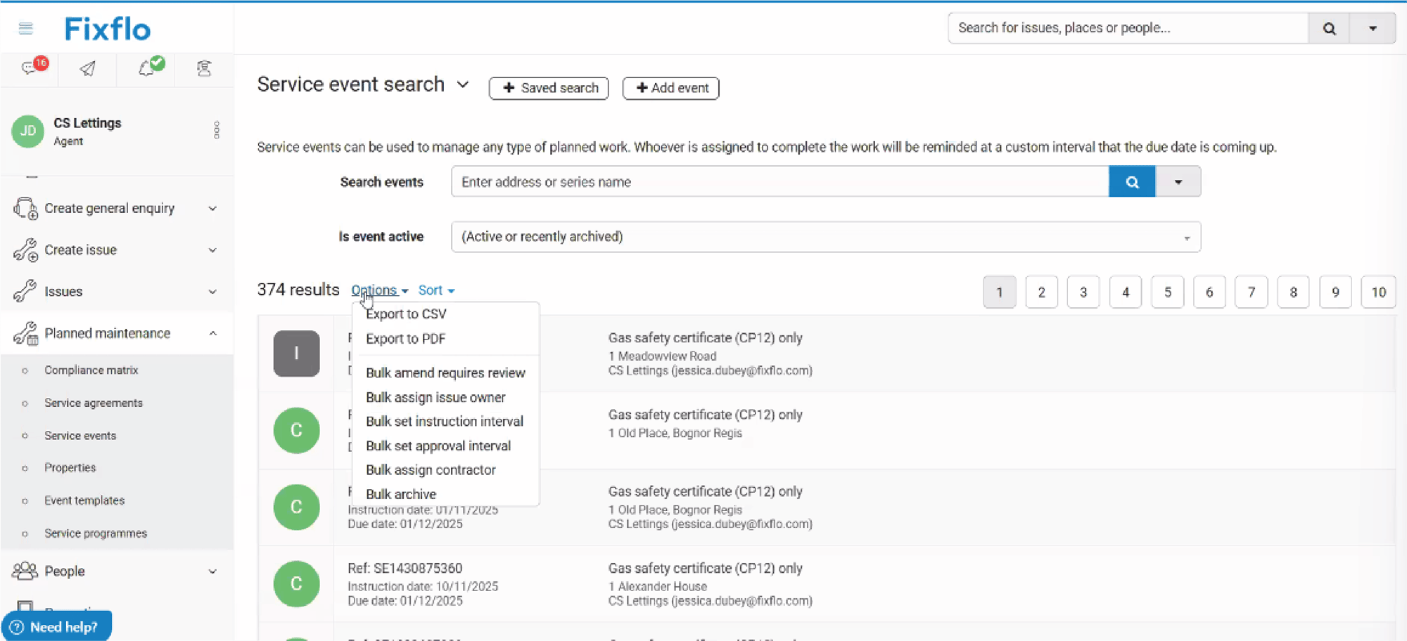Click the top global search magnifier icon
The width and height of the screenshot is (1407, 641).
1328,28
